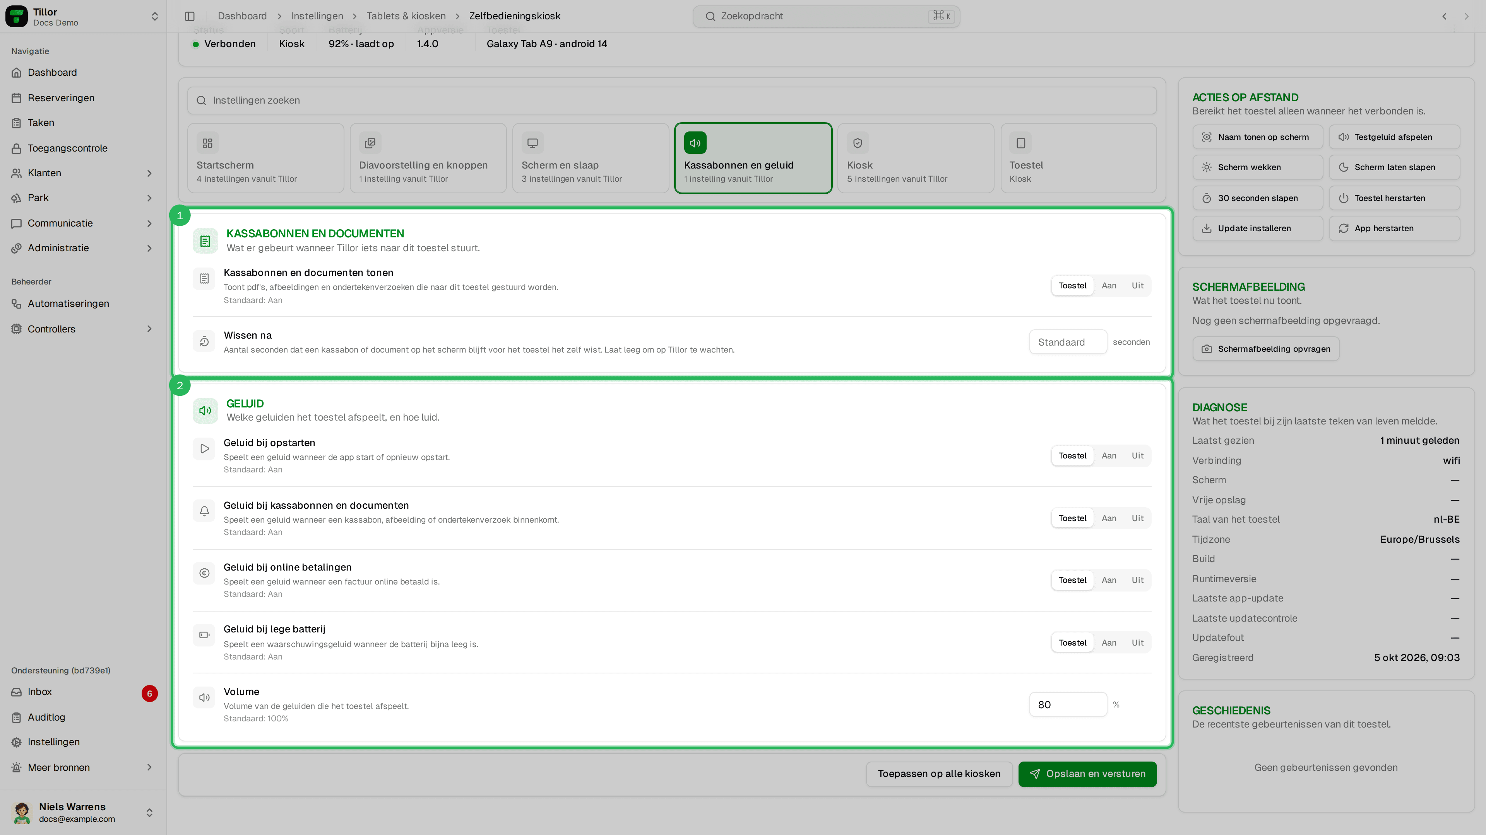Set Geluid bij lege batterij to Aan
1486x835 pixels.
1109,643
